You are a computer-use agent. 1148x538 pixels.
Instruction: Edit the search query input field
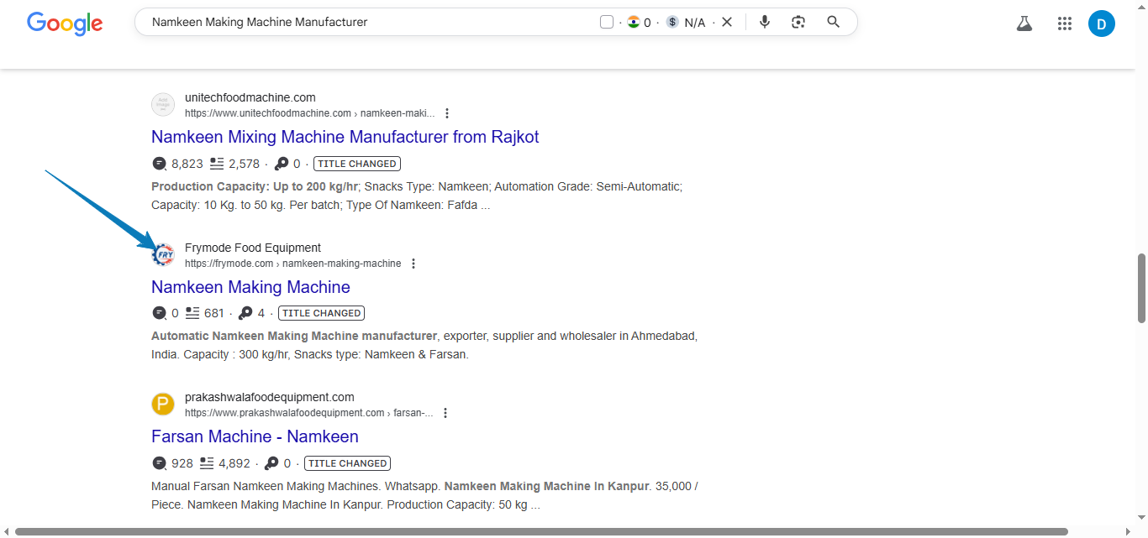[370, 22]
